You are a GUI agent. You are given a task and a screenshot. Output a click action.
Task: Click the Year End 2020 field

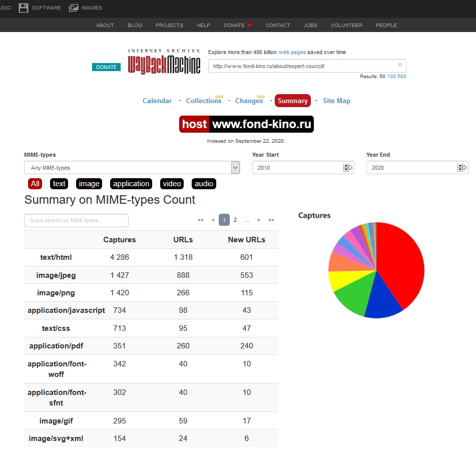(417, 168)
